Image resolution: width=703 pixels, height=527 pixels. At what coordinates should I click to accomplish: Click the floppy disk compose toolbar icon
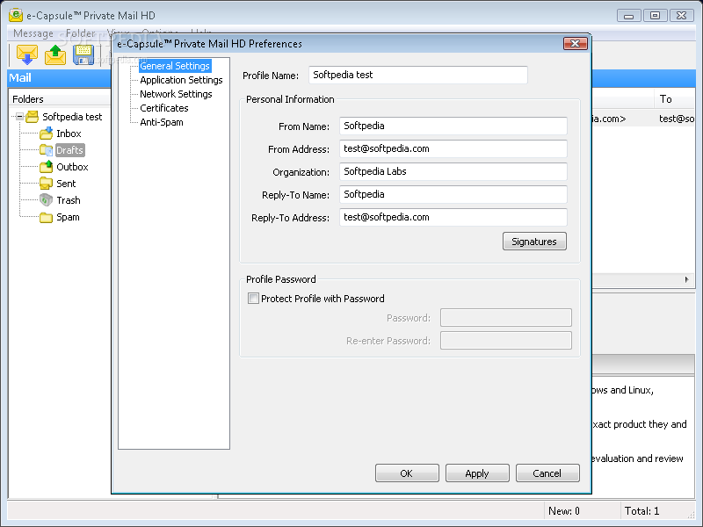tap(83, 54)
